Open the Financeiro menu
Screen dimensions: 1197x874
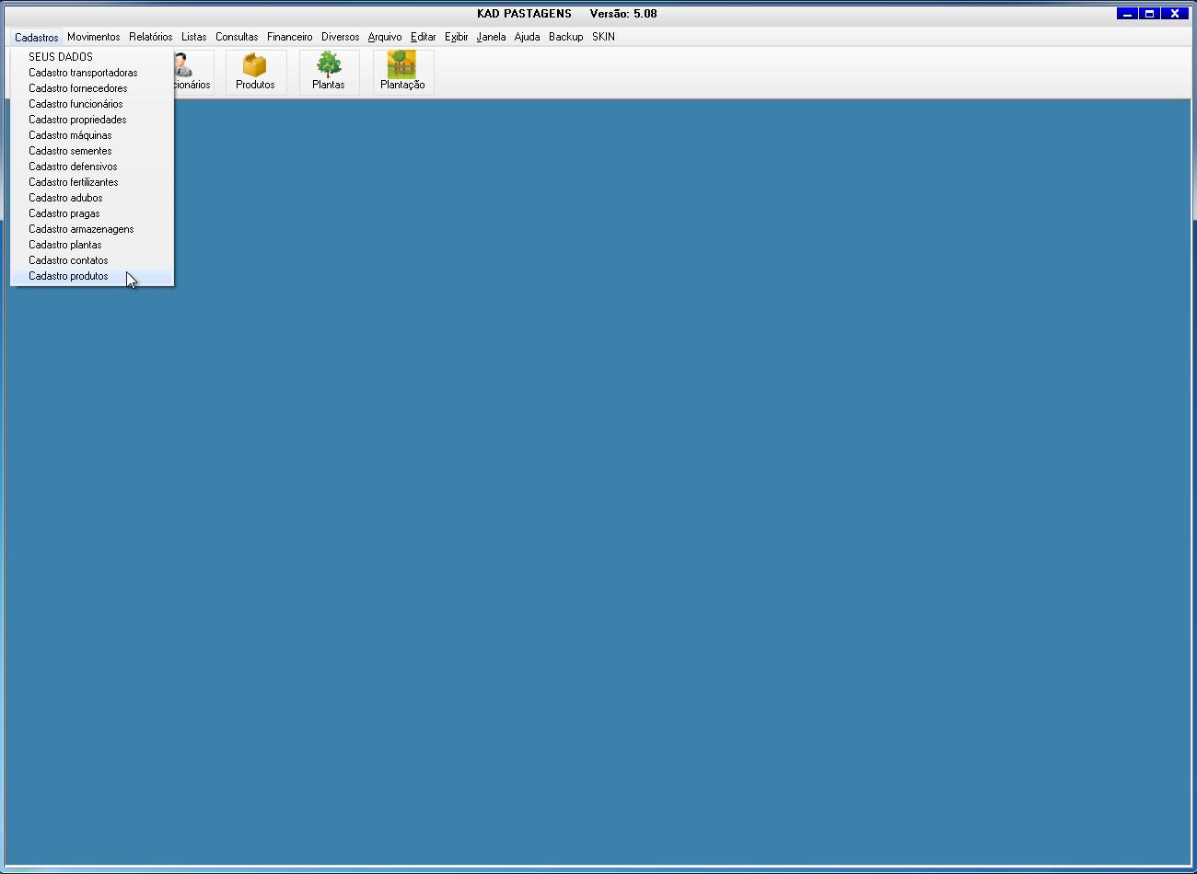coord(290,38)
